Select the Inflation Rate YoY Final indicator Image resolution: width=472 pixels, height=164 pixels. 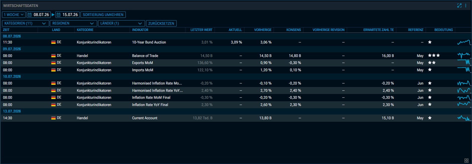[150, 105]
